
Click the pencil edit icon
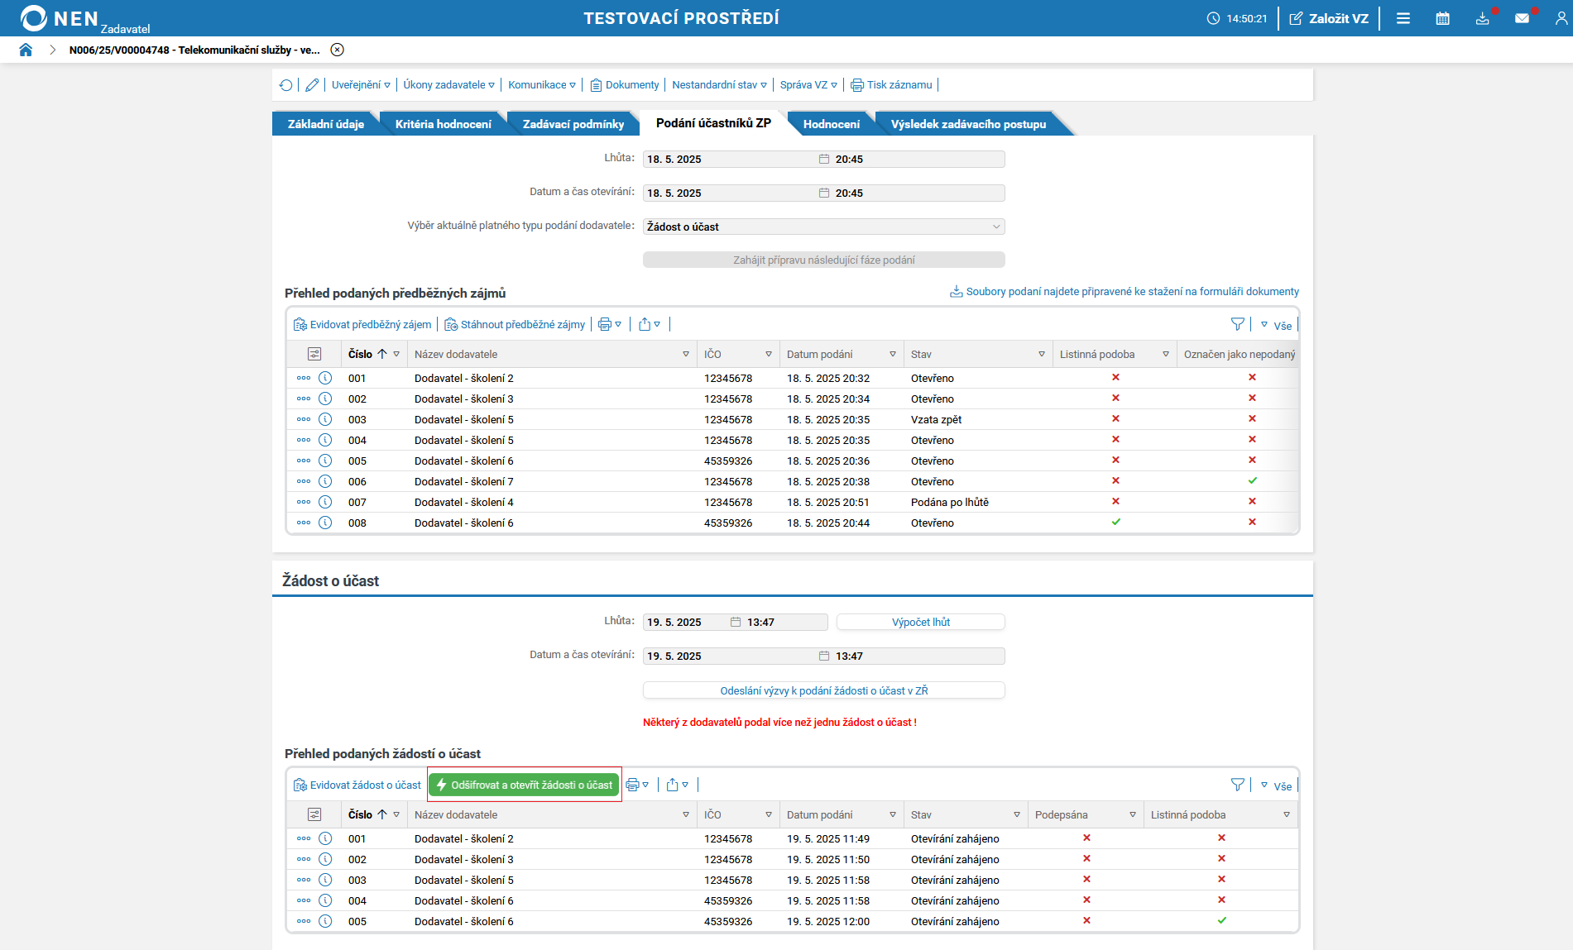click(312, 85)
